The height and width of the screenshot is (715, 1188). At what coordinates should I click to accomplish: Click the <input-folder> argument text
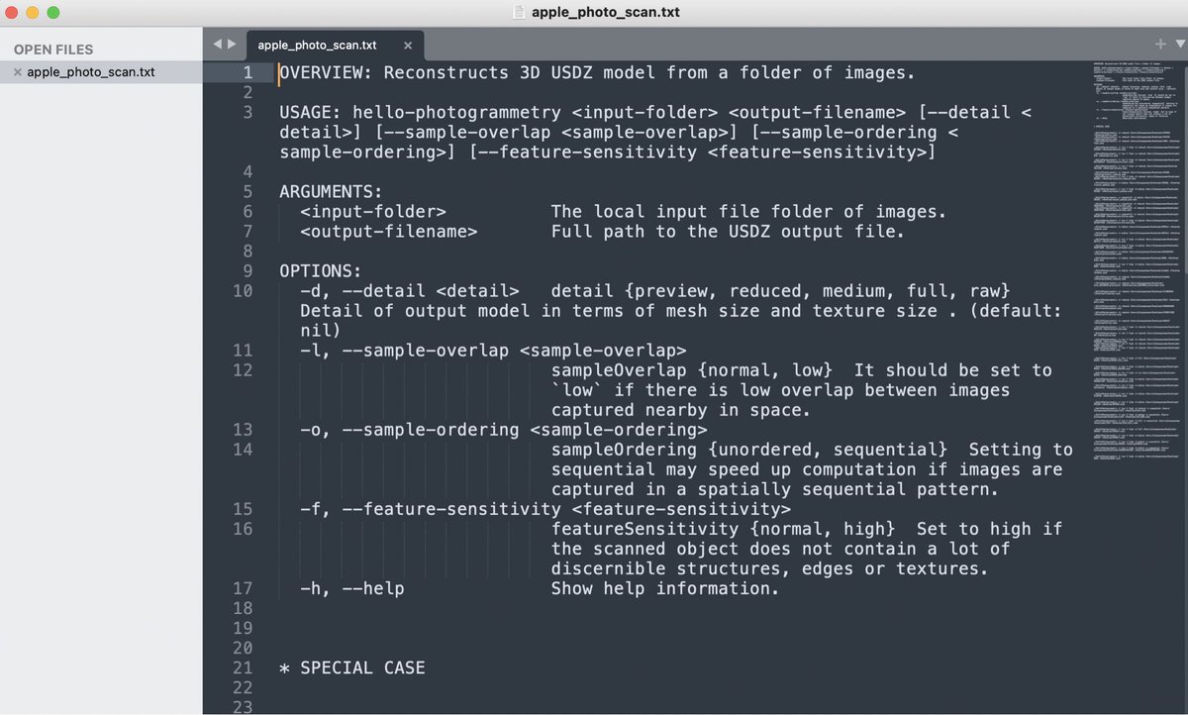point(373,211)
